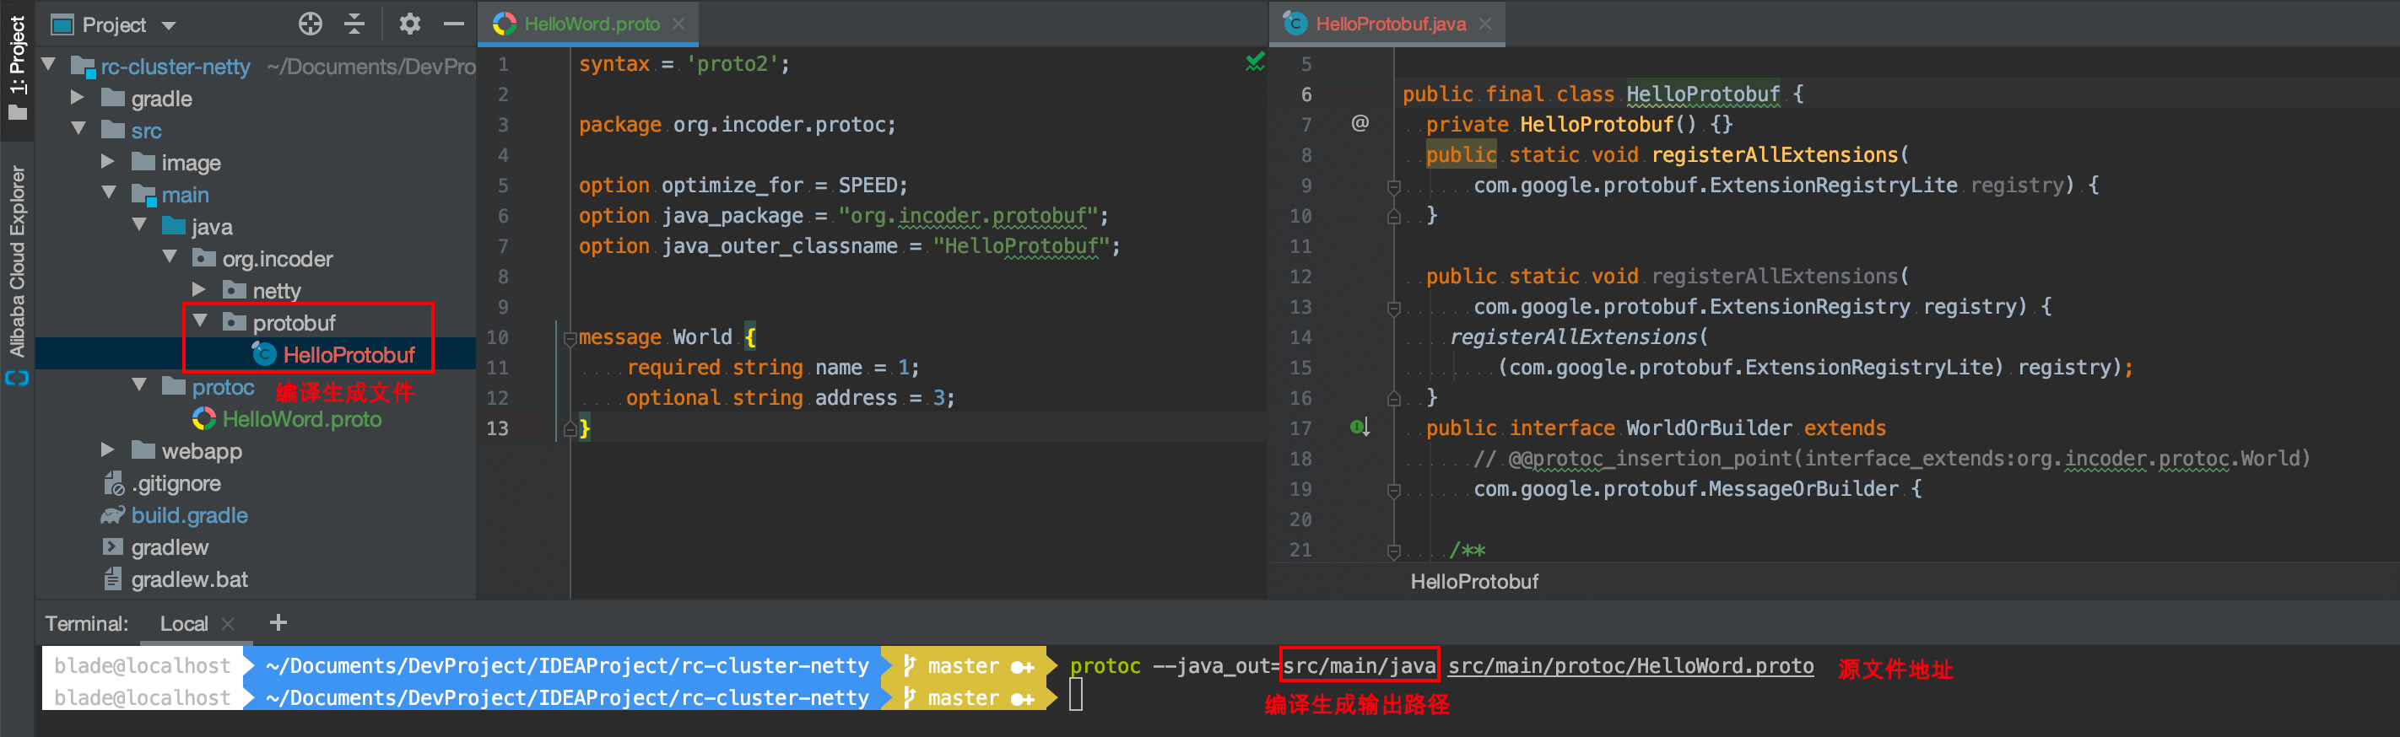Viewport: 2400px width, 737px height.
Task: Click the netty package folder icon
Action: pyautogui.click(x=235, y=289)
